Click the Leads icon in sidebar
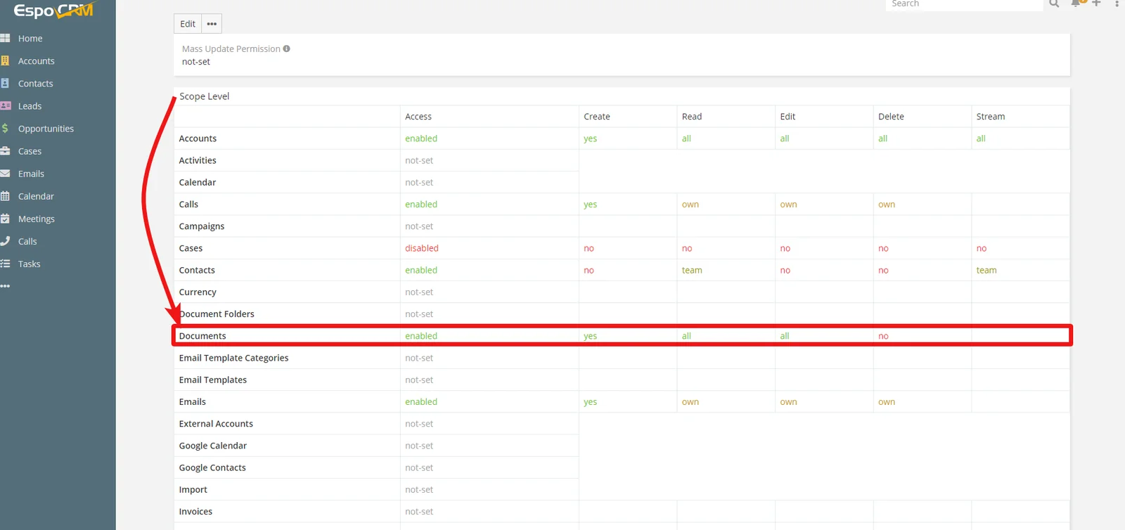This screenshot has width=1125, height=530. click(6, 105)
